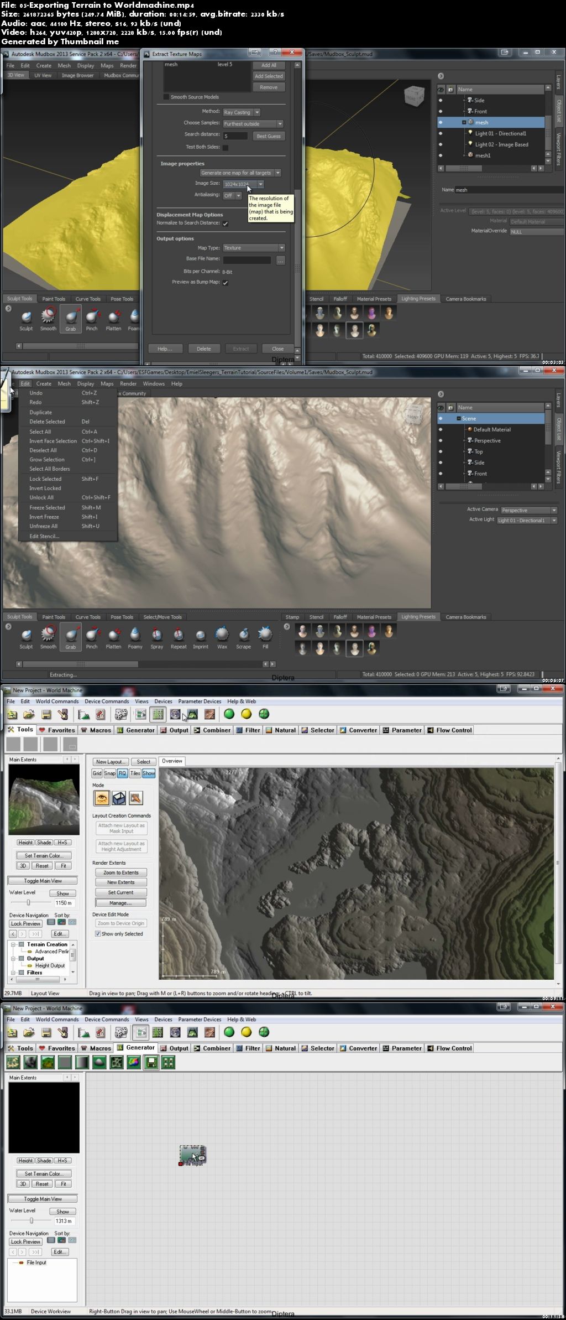Select the Scrape sculpt tool
Screen dimensions: 566x1320
pyautogui.click(x=244, y=637)
